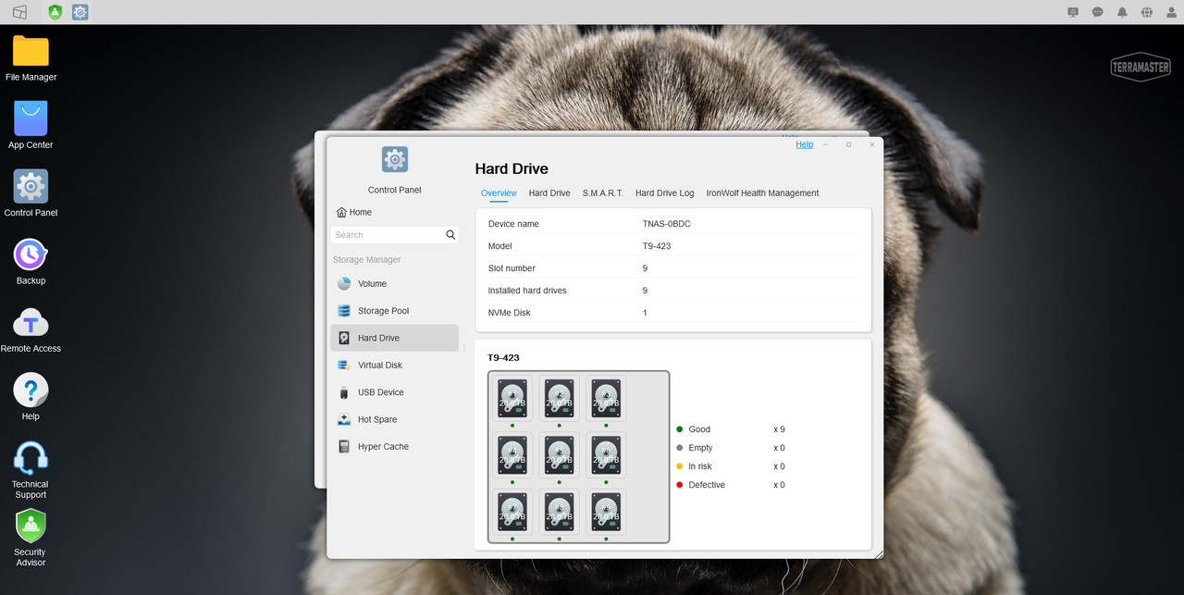Image resolution: width=1184 pixels, height=595 pixels.
Task: Click the Installed hard drives label
Action: tap(527, 291)
